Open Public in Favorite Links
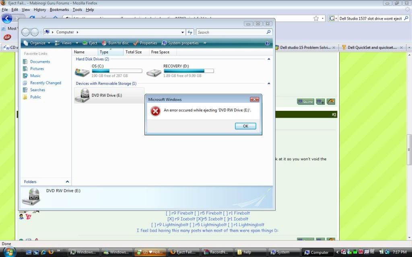The image size is (412, 257). (x=35, y=97)
